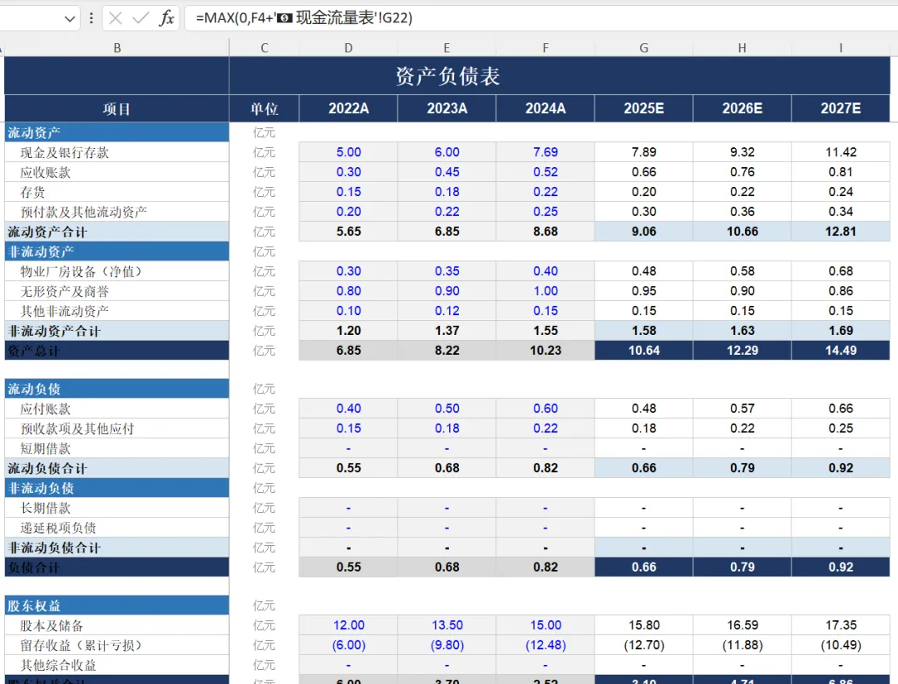Screen dimensions: 898x684
Task: Select the 其他综合收益 row label
Action: pyautogui.click(x=117, y=665)
